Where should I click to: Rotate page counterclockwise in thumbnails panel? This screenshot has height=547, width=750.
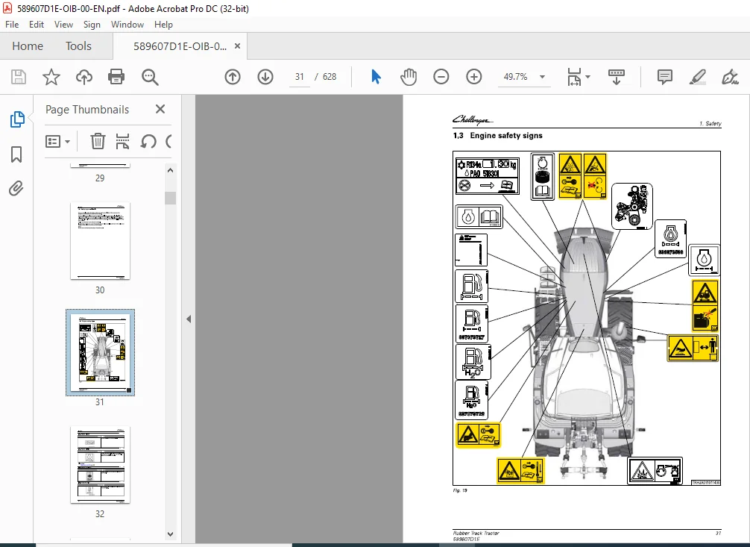click(148, 141)
